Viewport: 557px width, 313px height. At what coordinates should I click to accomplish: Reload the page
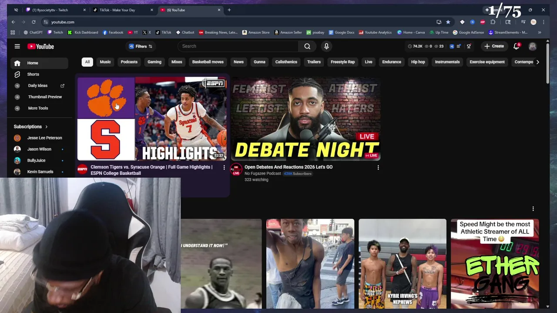pyautogui.click(x=34, y=22)
